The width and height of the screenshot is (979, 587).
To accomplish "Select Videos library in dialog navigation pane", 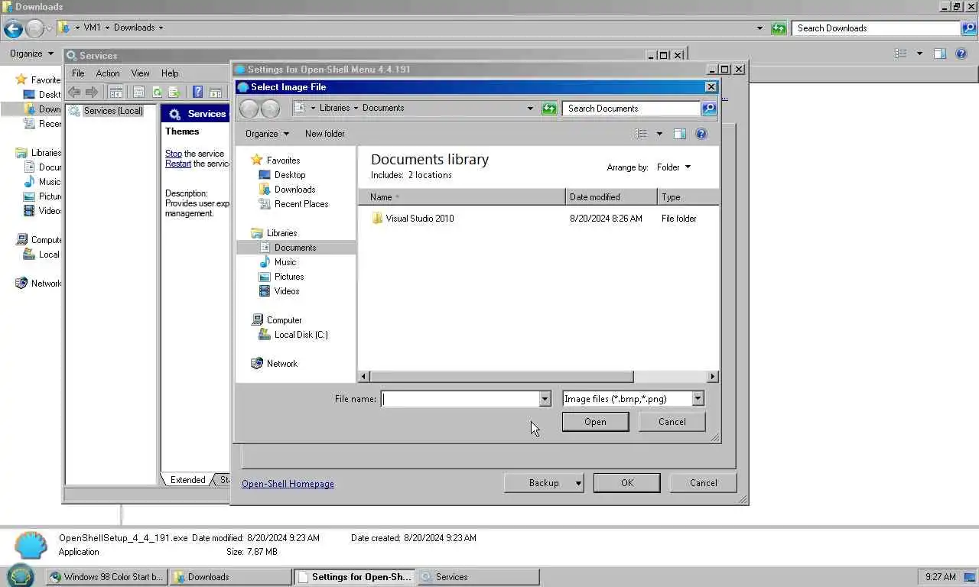I will tap(286, 291).
